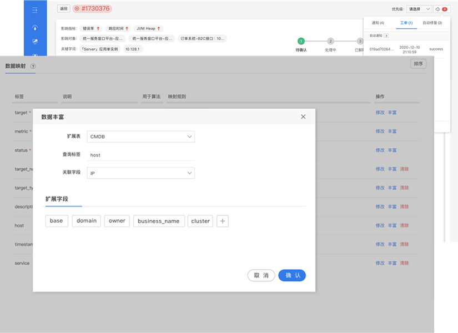Click the #1730376 incident ID badge
Viewport: 458px width, 333px height.
[92, 9]
